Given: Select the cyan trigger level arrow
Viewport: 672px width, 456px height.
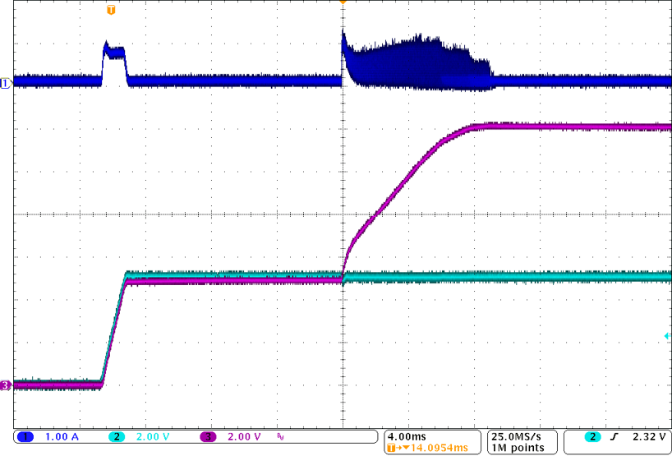Looking at the screenshot, I should [667, 336].
